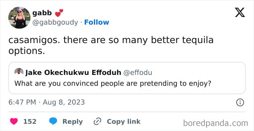Click the Jake Okechukwu Effoduh name
This screenshot has width=254, height=131.
(73, 73)
